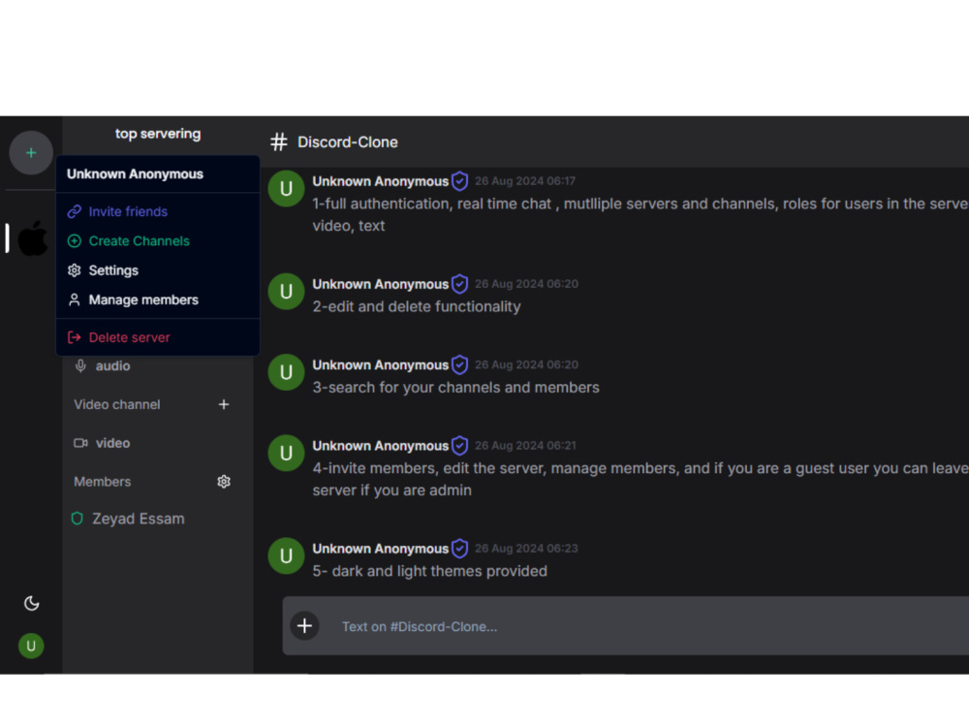This screenshot has height=727, width=969.
Task: Click the Create Channels plus-circle icon
Action: click(x=75, y=241)
